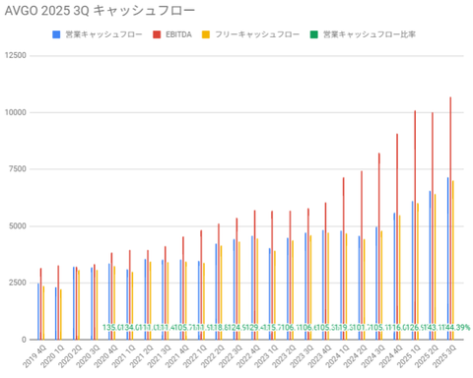Click the 2020 1Q x-axis label
Screen dimensions: 473x378
tap(52, 355)
